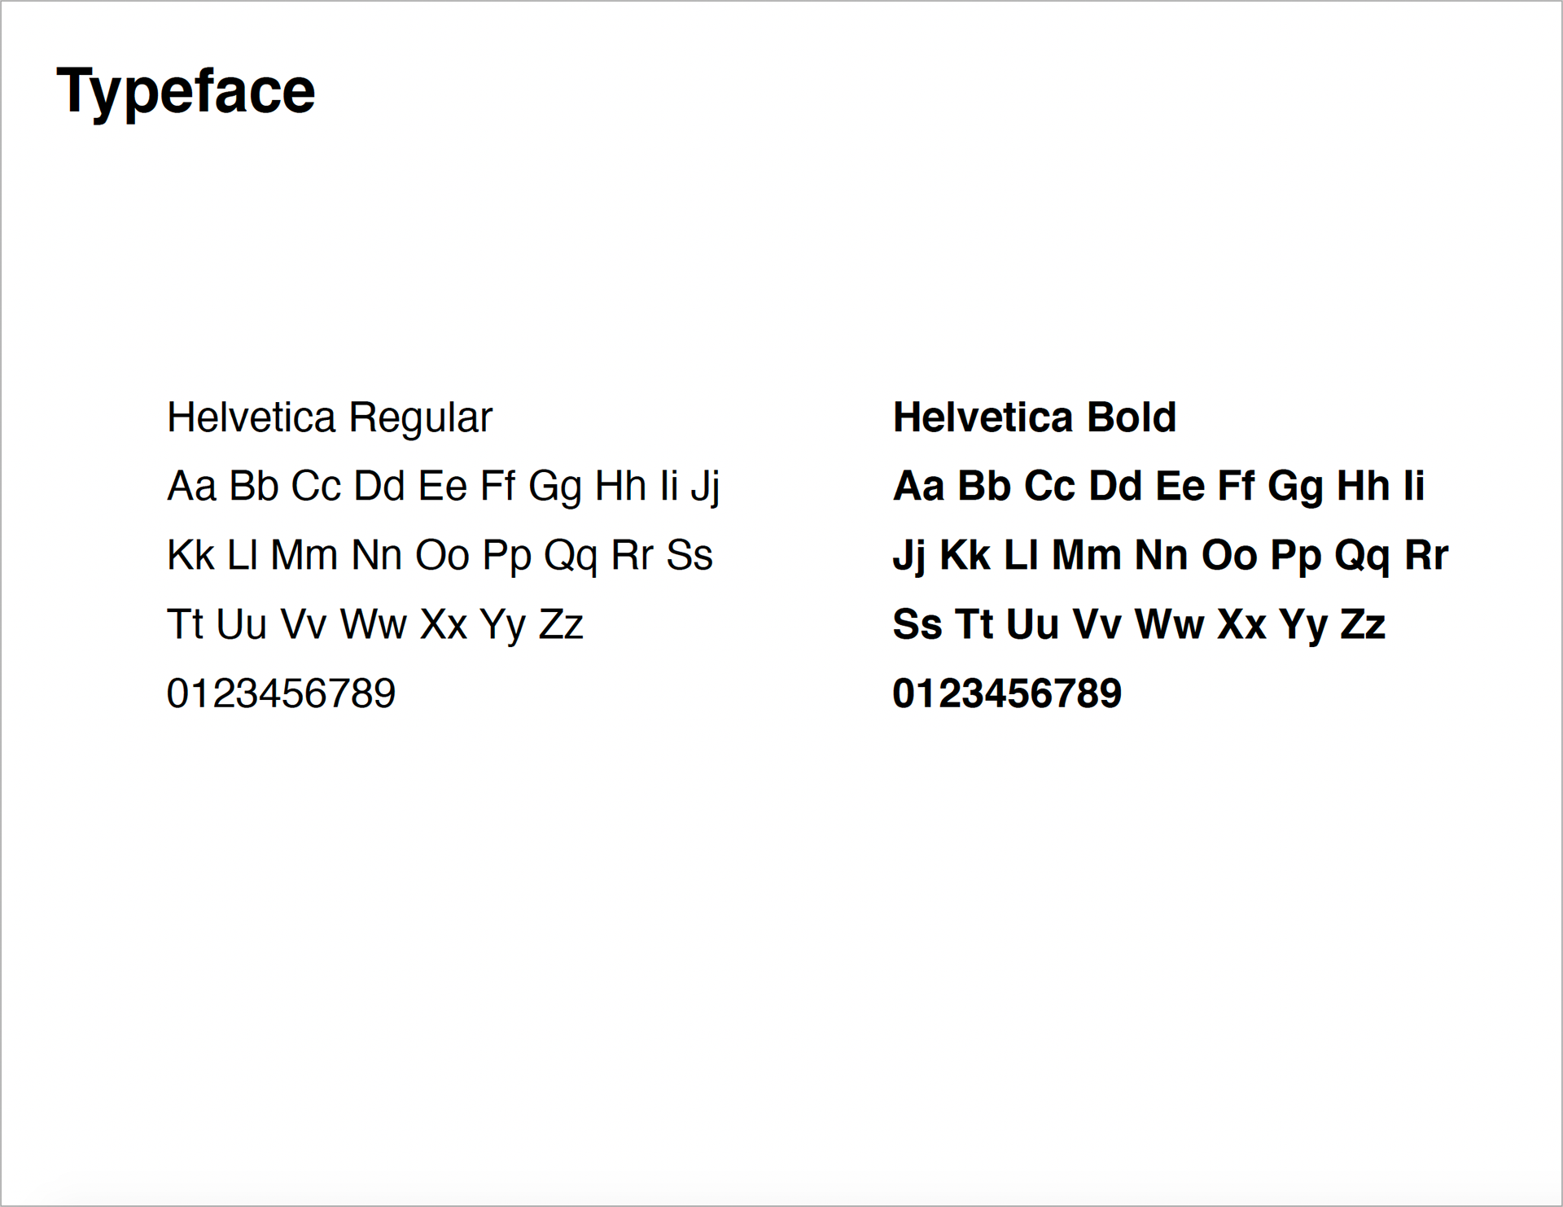Click the regular Zz letter pair

[x=561, y=624]
